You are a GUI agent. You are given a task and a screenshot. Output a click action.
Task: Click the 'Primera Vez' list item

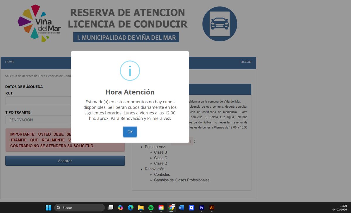pos(155,147)
